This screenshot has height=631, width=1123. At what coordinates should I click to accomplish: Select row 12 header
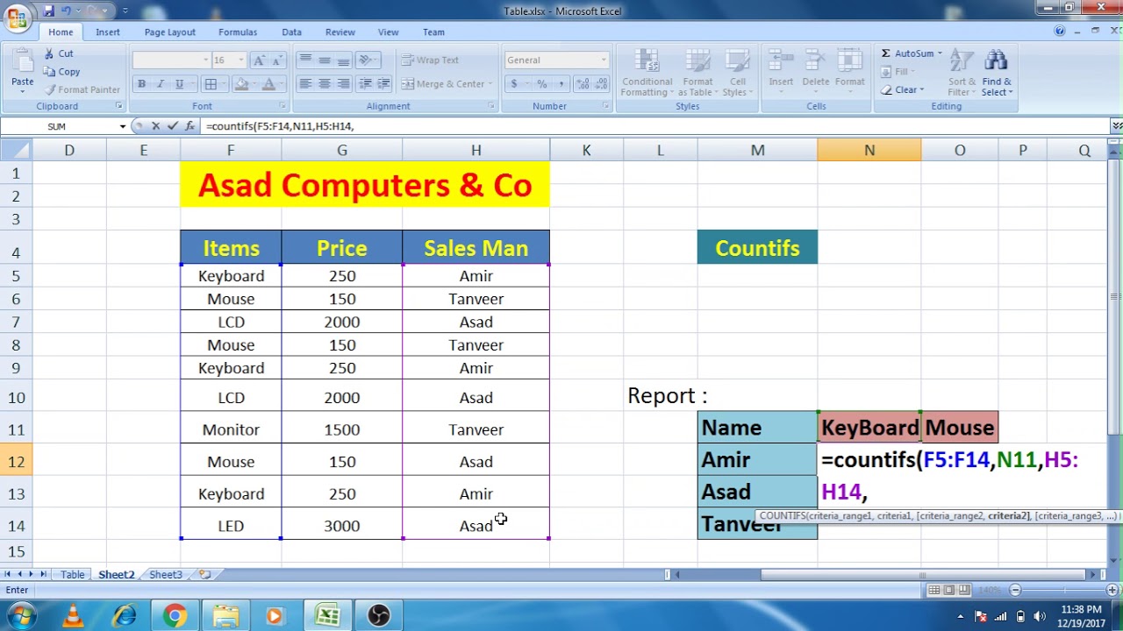click(17, 461)
